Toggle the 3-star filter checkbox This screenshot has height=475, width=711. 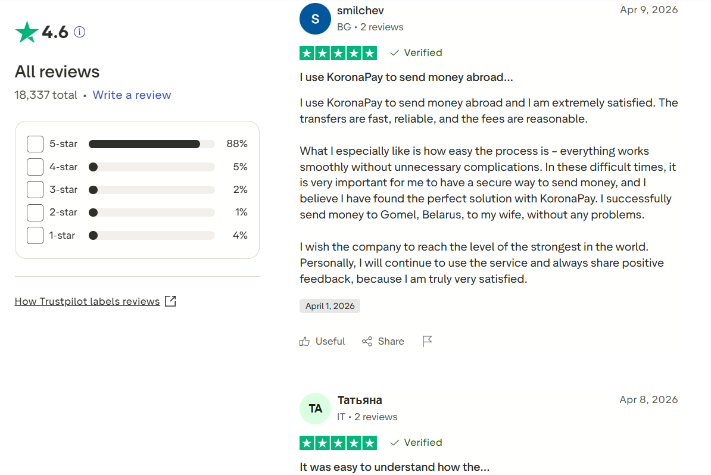coord(35,190)
